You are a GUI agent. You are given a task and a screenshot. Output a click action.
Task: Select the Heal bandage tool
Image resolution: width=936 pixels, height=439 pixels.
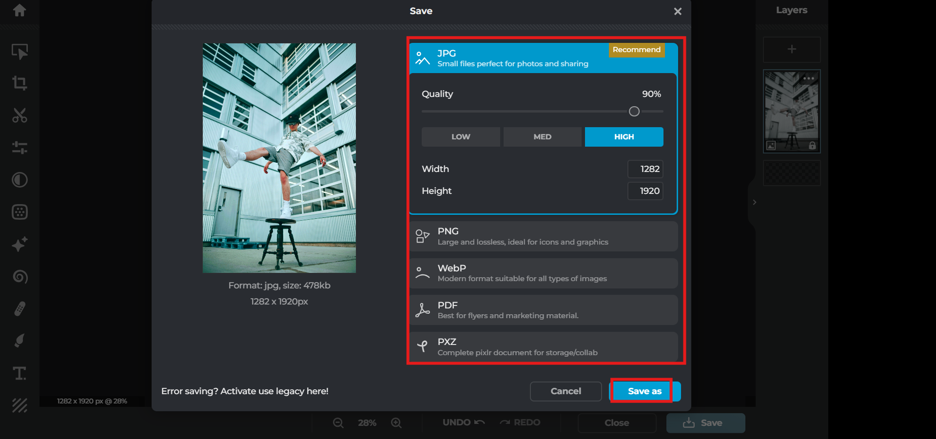coord(19,309)
